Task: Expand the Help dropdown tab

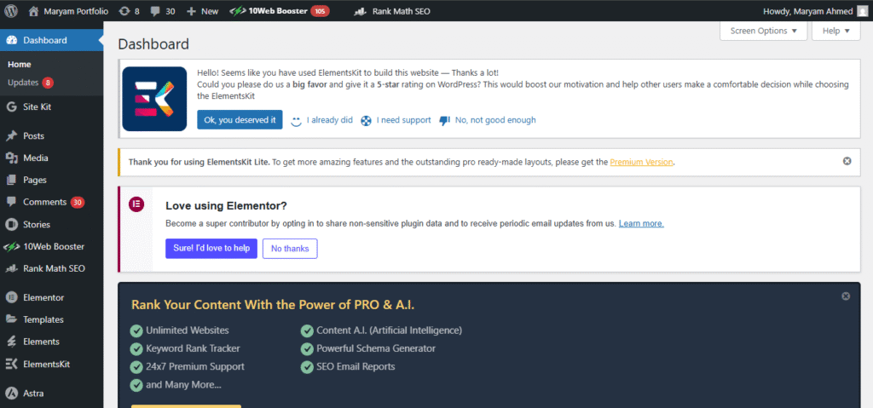Action: (836, 32)
